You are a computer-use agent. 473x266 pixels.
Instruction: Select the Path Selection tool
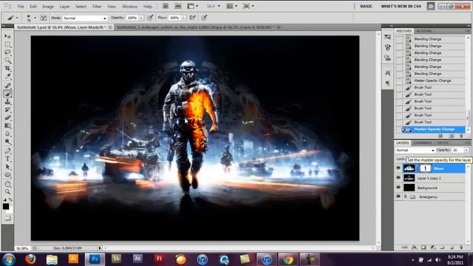tap(7, 167)
